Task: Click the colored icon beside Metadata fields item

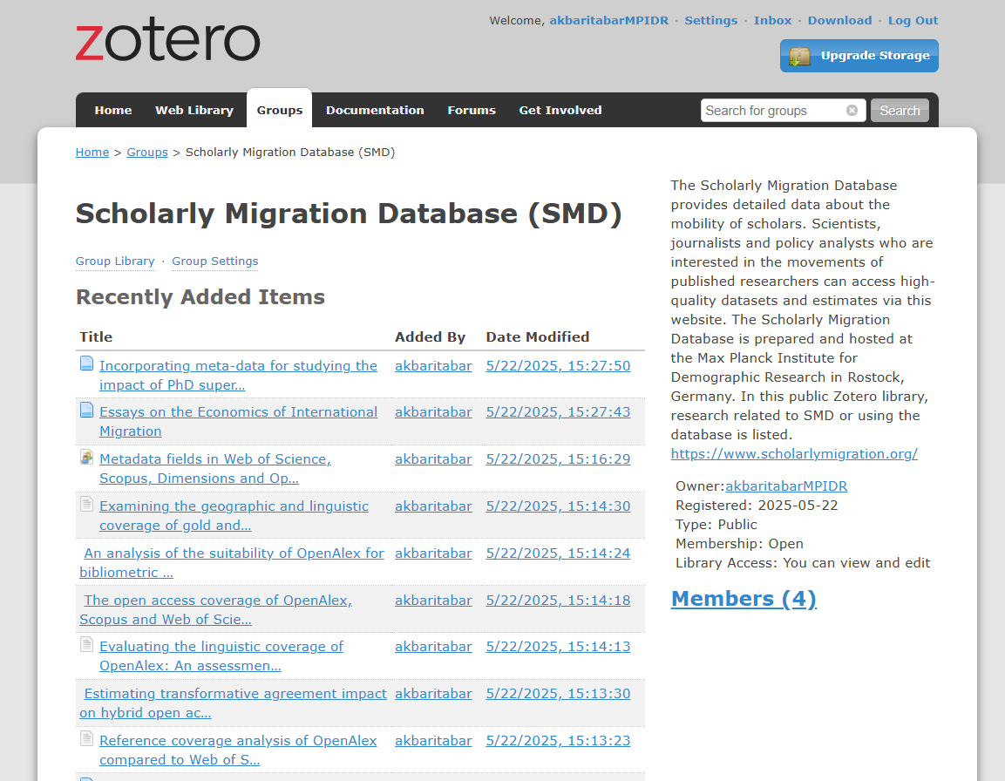Action: click(87, 457)
